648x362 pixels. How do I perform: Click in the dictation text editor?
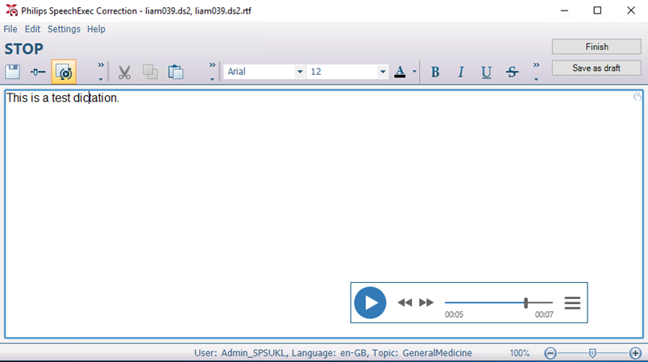(x=323, y=214)
